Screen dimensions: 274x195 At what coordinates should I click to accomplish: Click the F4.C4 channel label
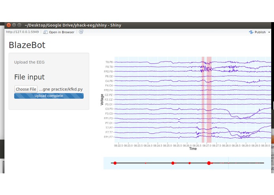109,86
